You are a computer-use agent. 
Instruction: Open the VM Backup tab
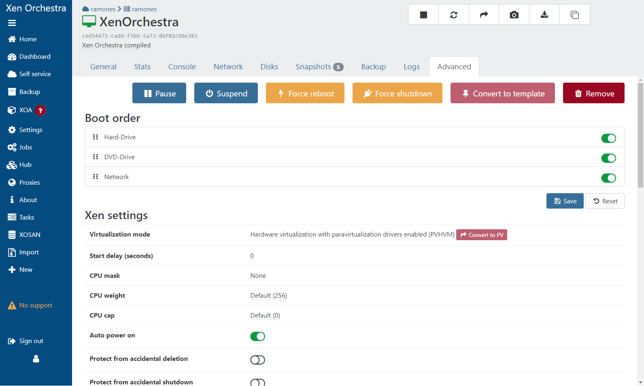click(x=374, y=67)
